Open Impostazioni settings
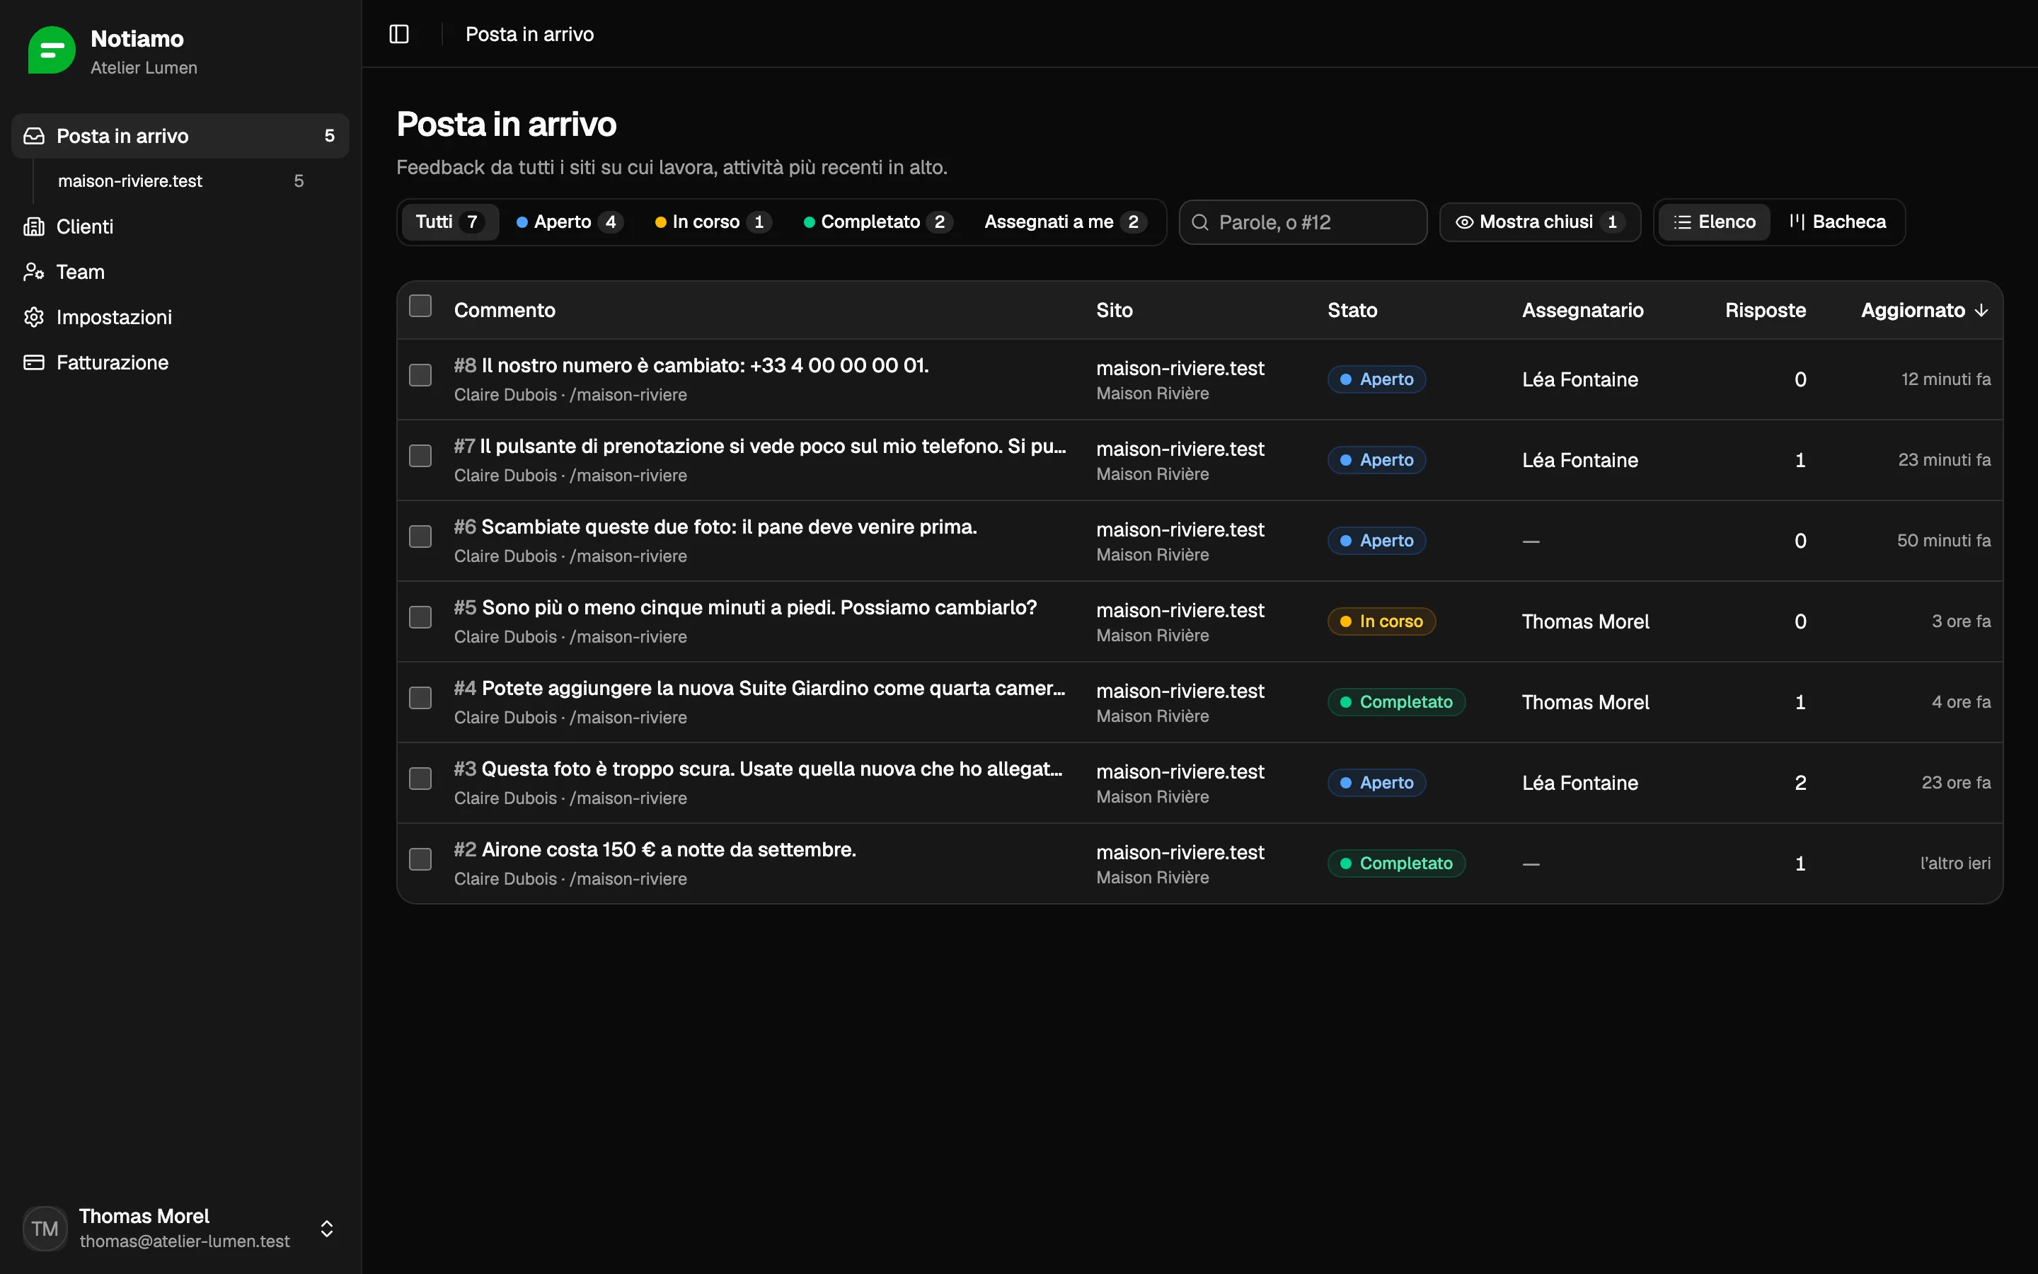This screenshot has height=1274, width=2038. pos(180,318)
